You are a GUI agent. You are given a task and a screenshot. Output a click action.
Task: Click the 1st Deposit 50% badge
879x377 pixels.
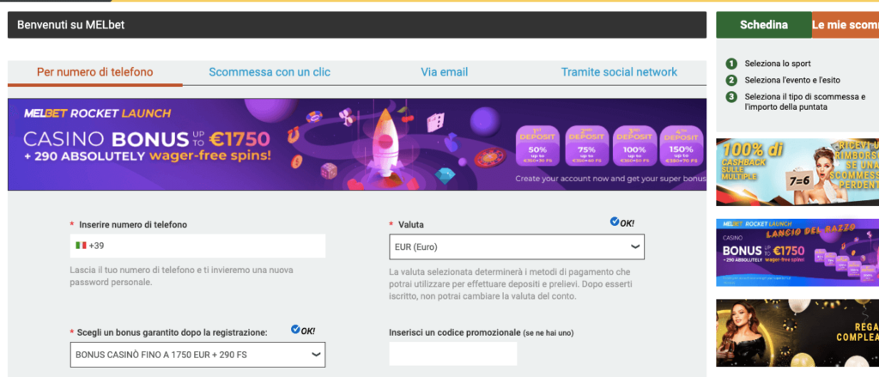(538, 146)
